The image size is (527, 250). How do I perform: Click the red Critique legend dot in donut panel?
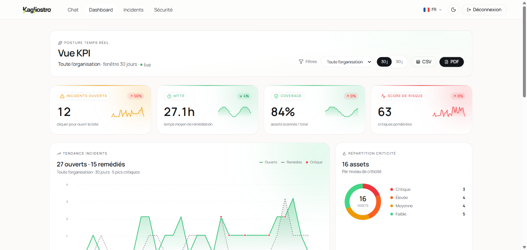click(x=392, y=190)
